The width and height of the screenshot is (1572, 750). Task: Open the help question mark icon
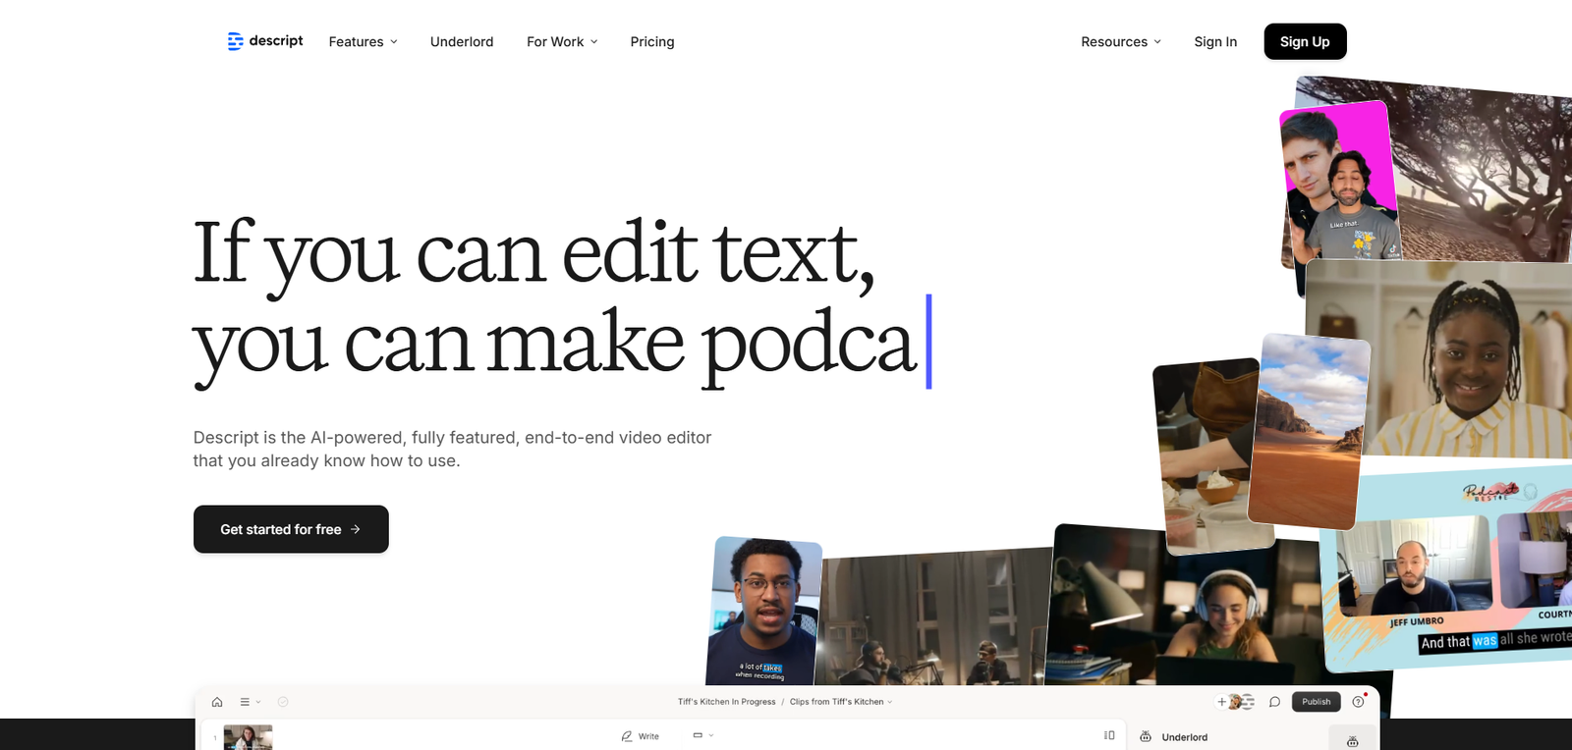1358,702
